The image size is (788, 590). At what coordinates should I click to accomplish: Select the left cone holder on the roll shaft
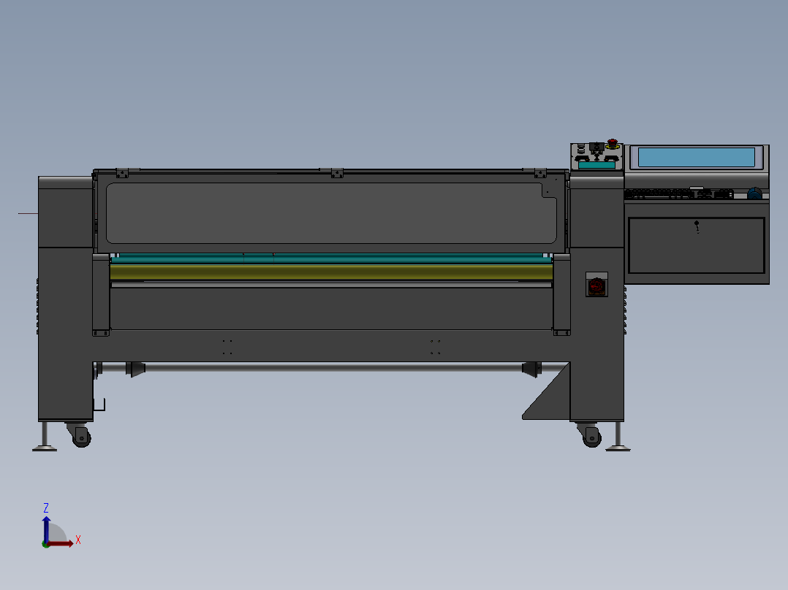click(x=135, y=369)
